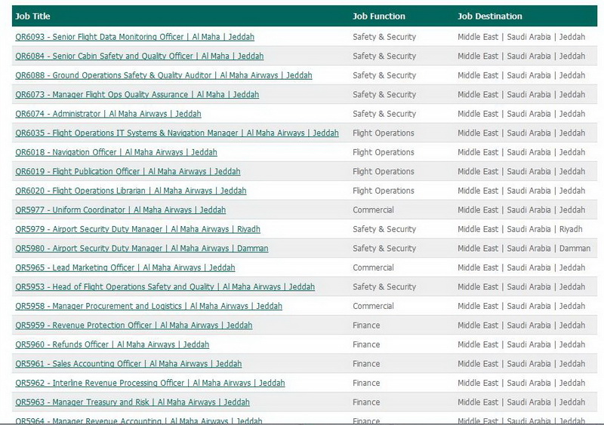
Task: Select Flight Operations in QR6035 row
Action: coord(384,133)
